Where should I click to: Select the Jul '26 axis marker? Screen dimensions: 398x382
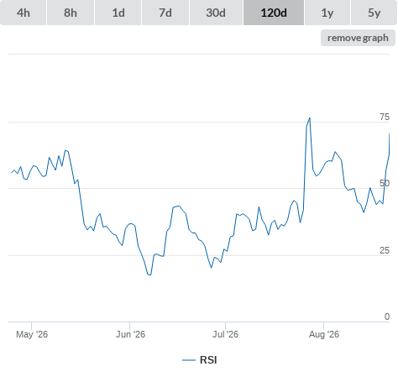point(225,334)
